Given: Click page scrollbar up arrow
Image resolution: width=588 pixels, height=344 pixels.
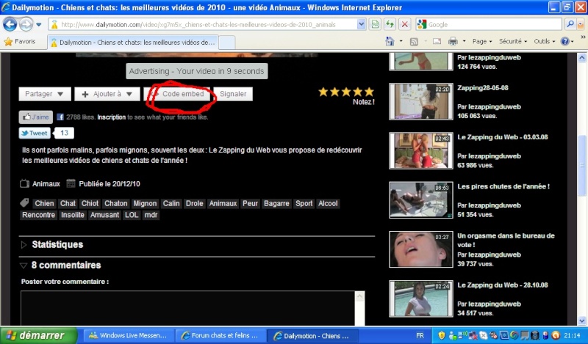Looking at the screenshot, I should click(x=581, y=58).
